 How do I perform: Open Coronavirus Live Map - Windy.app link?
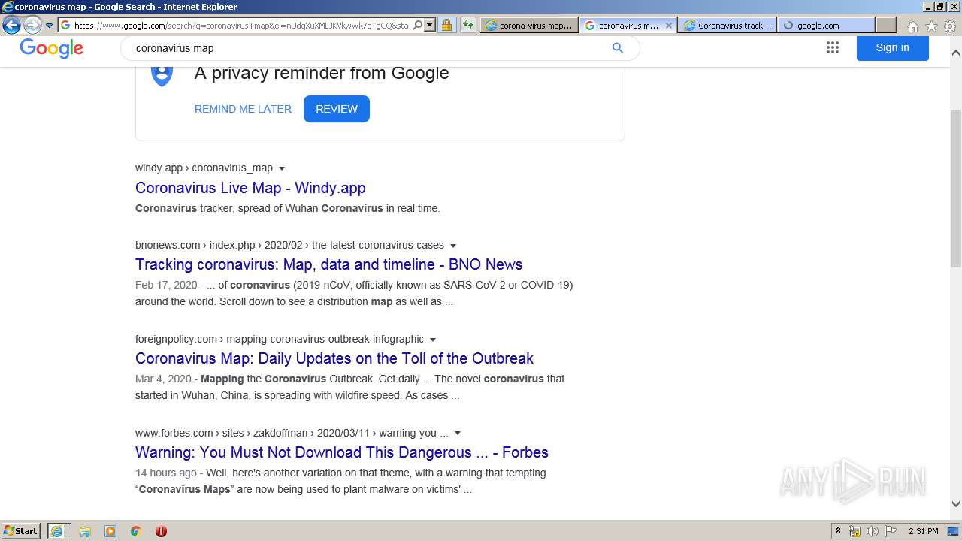(250, 188)
